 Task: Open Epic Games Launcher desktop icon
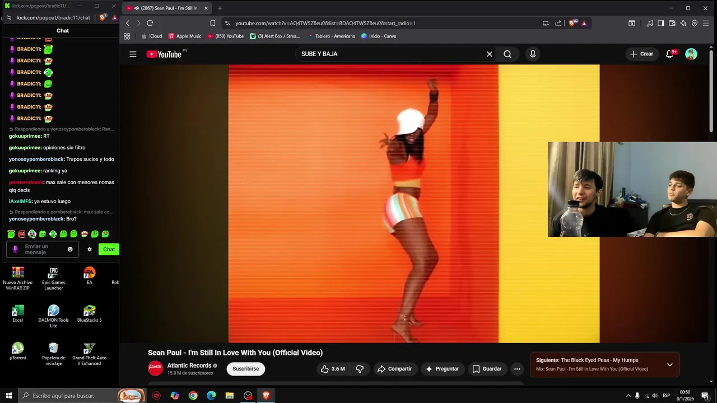pos(53,278)
